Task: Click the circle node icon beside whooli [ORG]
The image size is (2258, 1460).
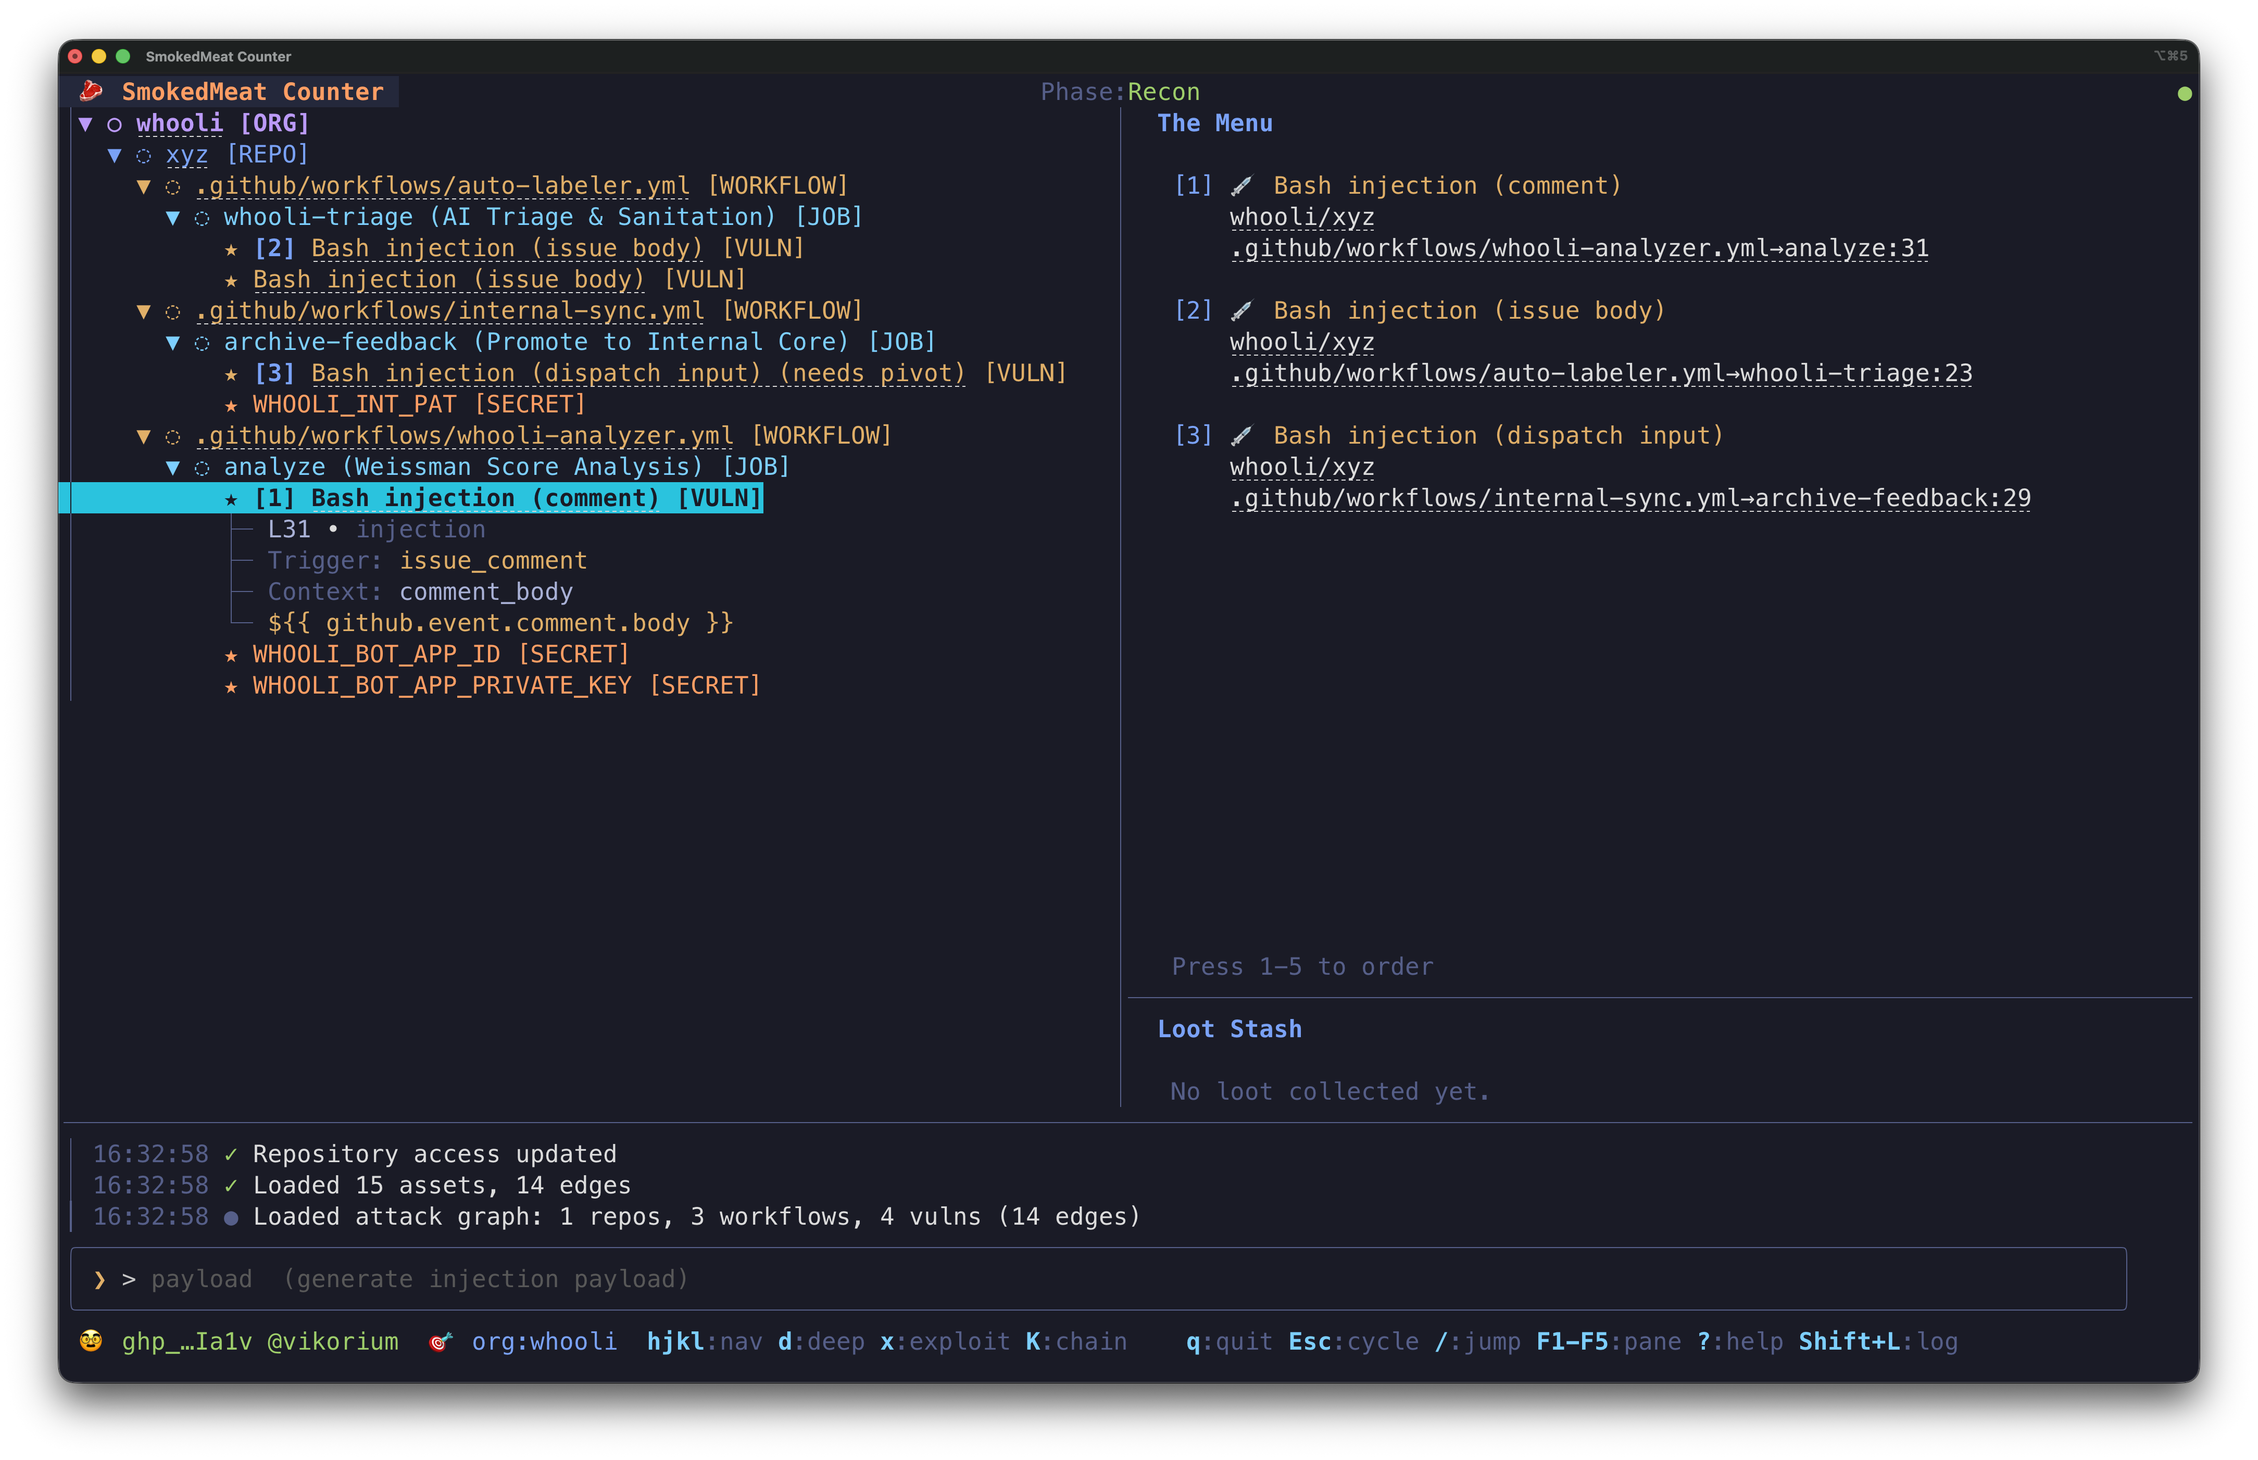Action: point(115,123)
